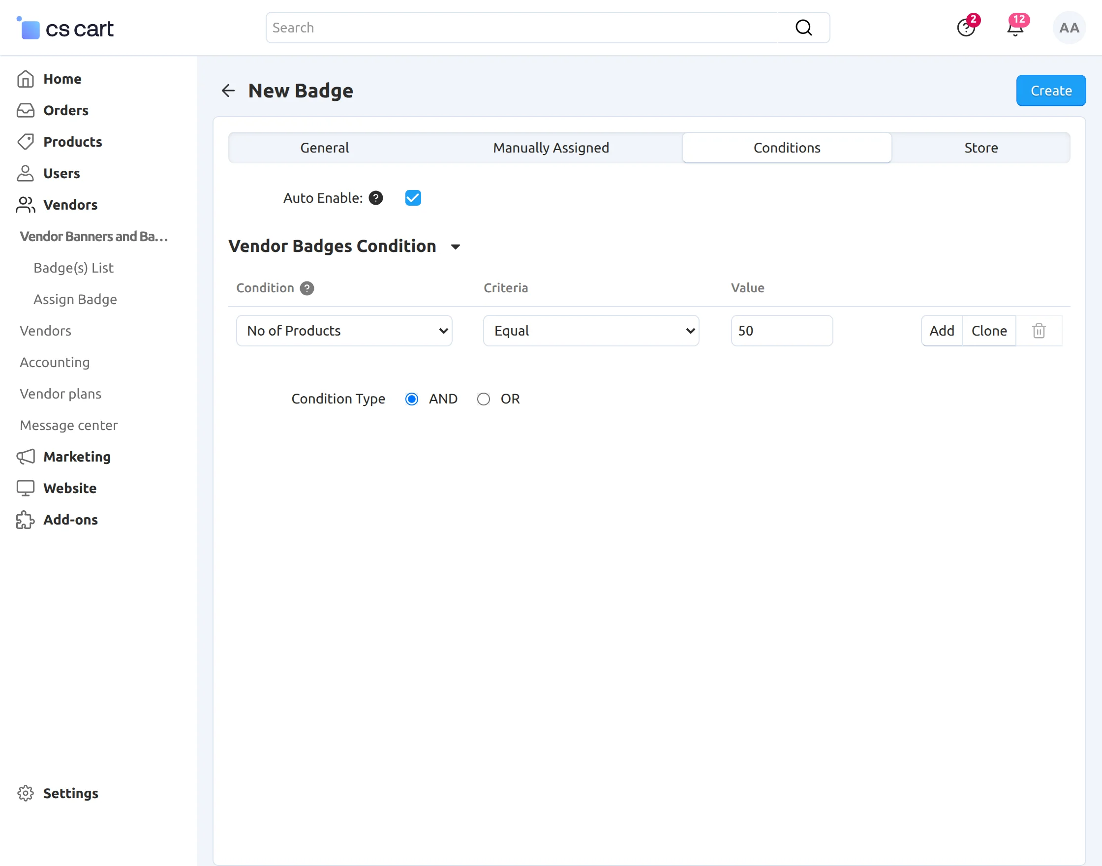Click the Condition column help icon
This screenshot has height=866, width=1102.
click(306, 288)
